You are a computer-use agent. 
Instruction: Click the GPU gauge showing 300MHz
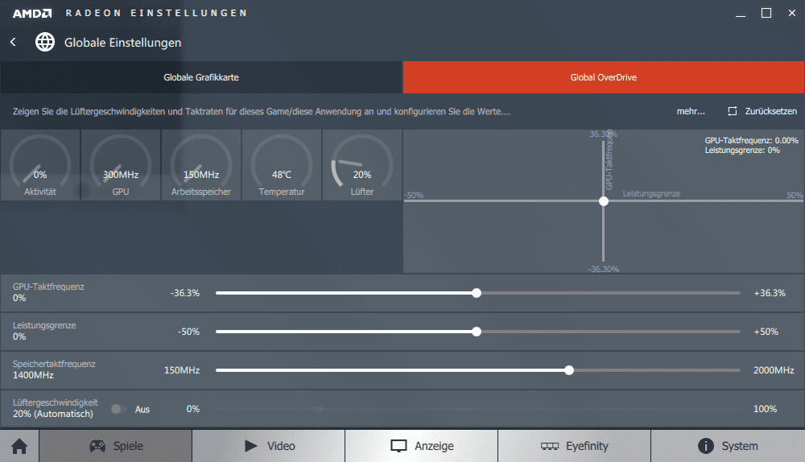(121, 165)
